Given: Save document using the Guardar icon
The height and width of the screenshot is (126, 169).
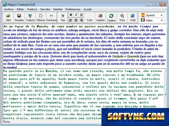Looking at the screenshot, I should click(19, 18).
